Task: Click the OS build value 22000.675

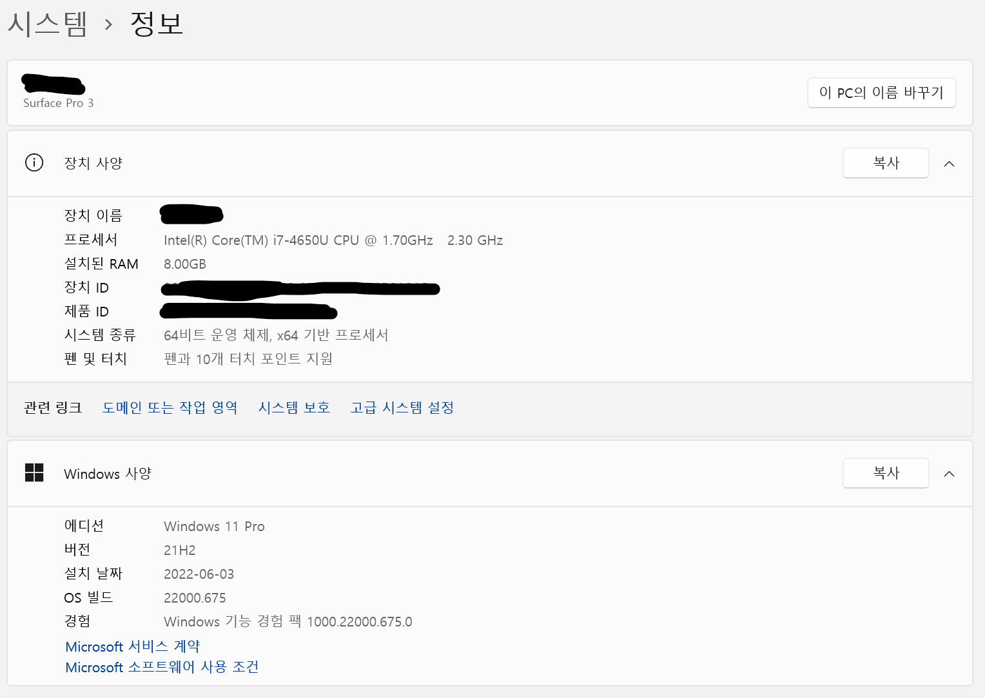Action: [195, 598]
